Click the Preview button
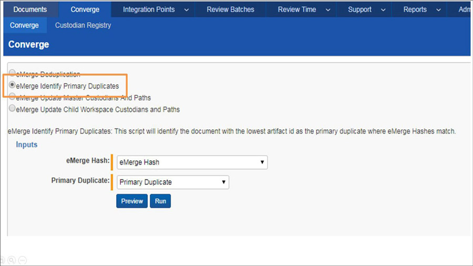Image resolution: width=473 pixels, height=266 pixels. 132,201
